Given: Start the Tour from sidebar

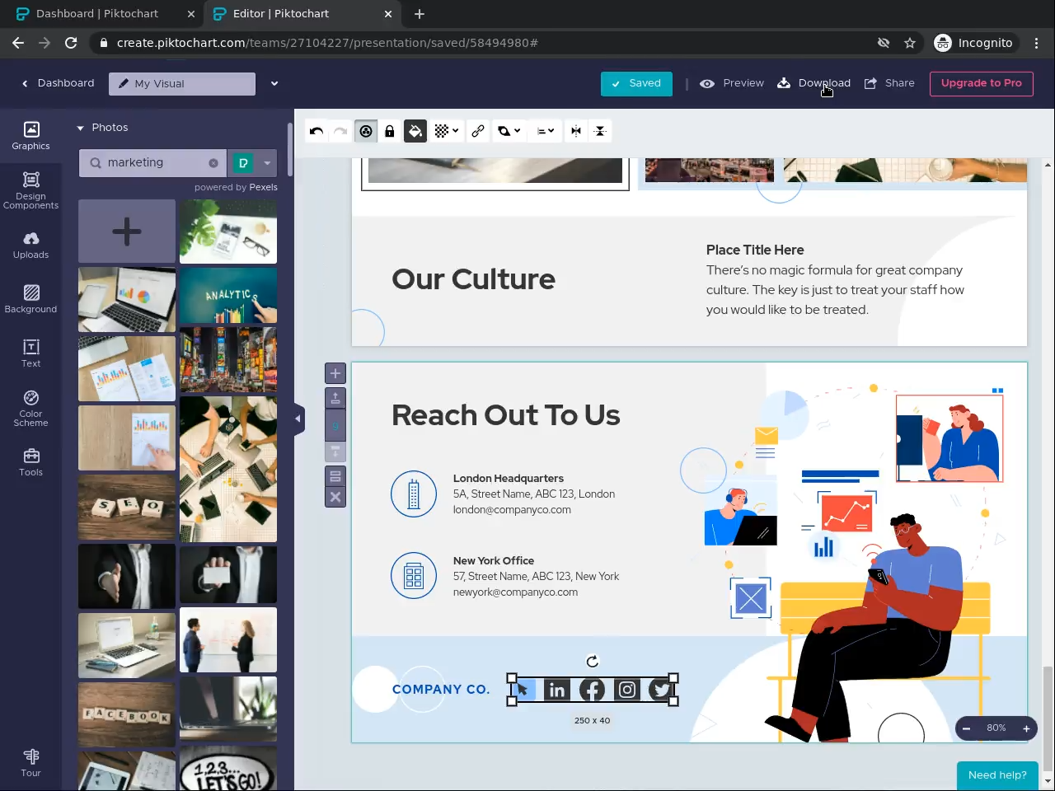Looking at the screenshot, I should pos(30,763).
